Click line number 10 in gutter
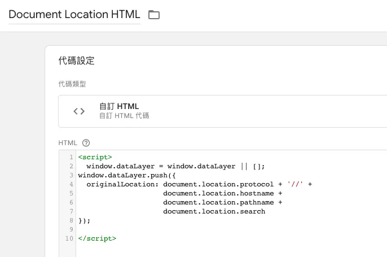 [69, 238]
